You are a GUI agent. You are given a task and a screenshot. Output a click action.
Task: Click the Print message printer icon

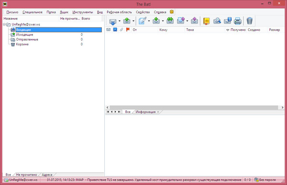238,21
